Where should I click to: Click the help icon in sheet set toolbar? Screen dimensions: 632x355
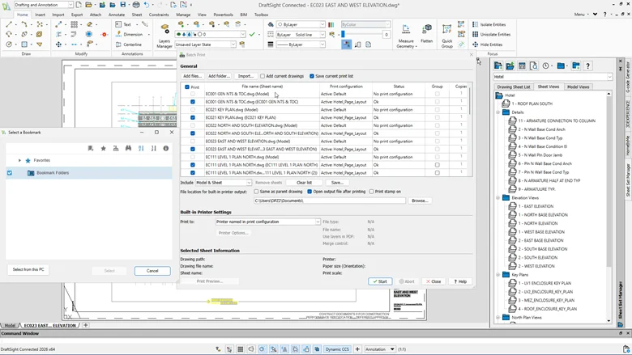[587, 66]
